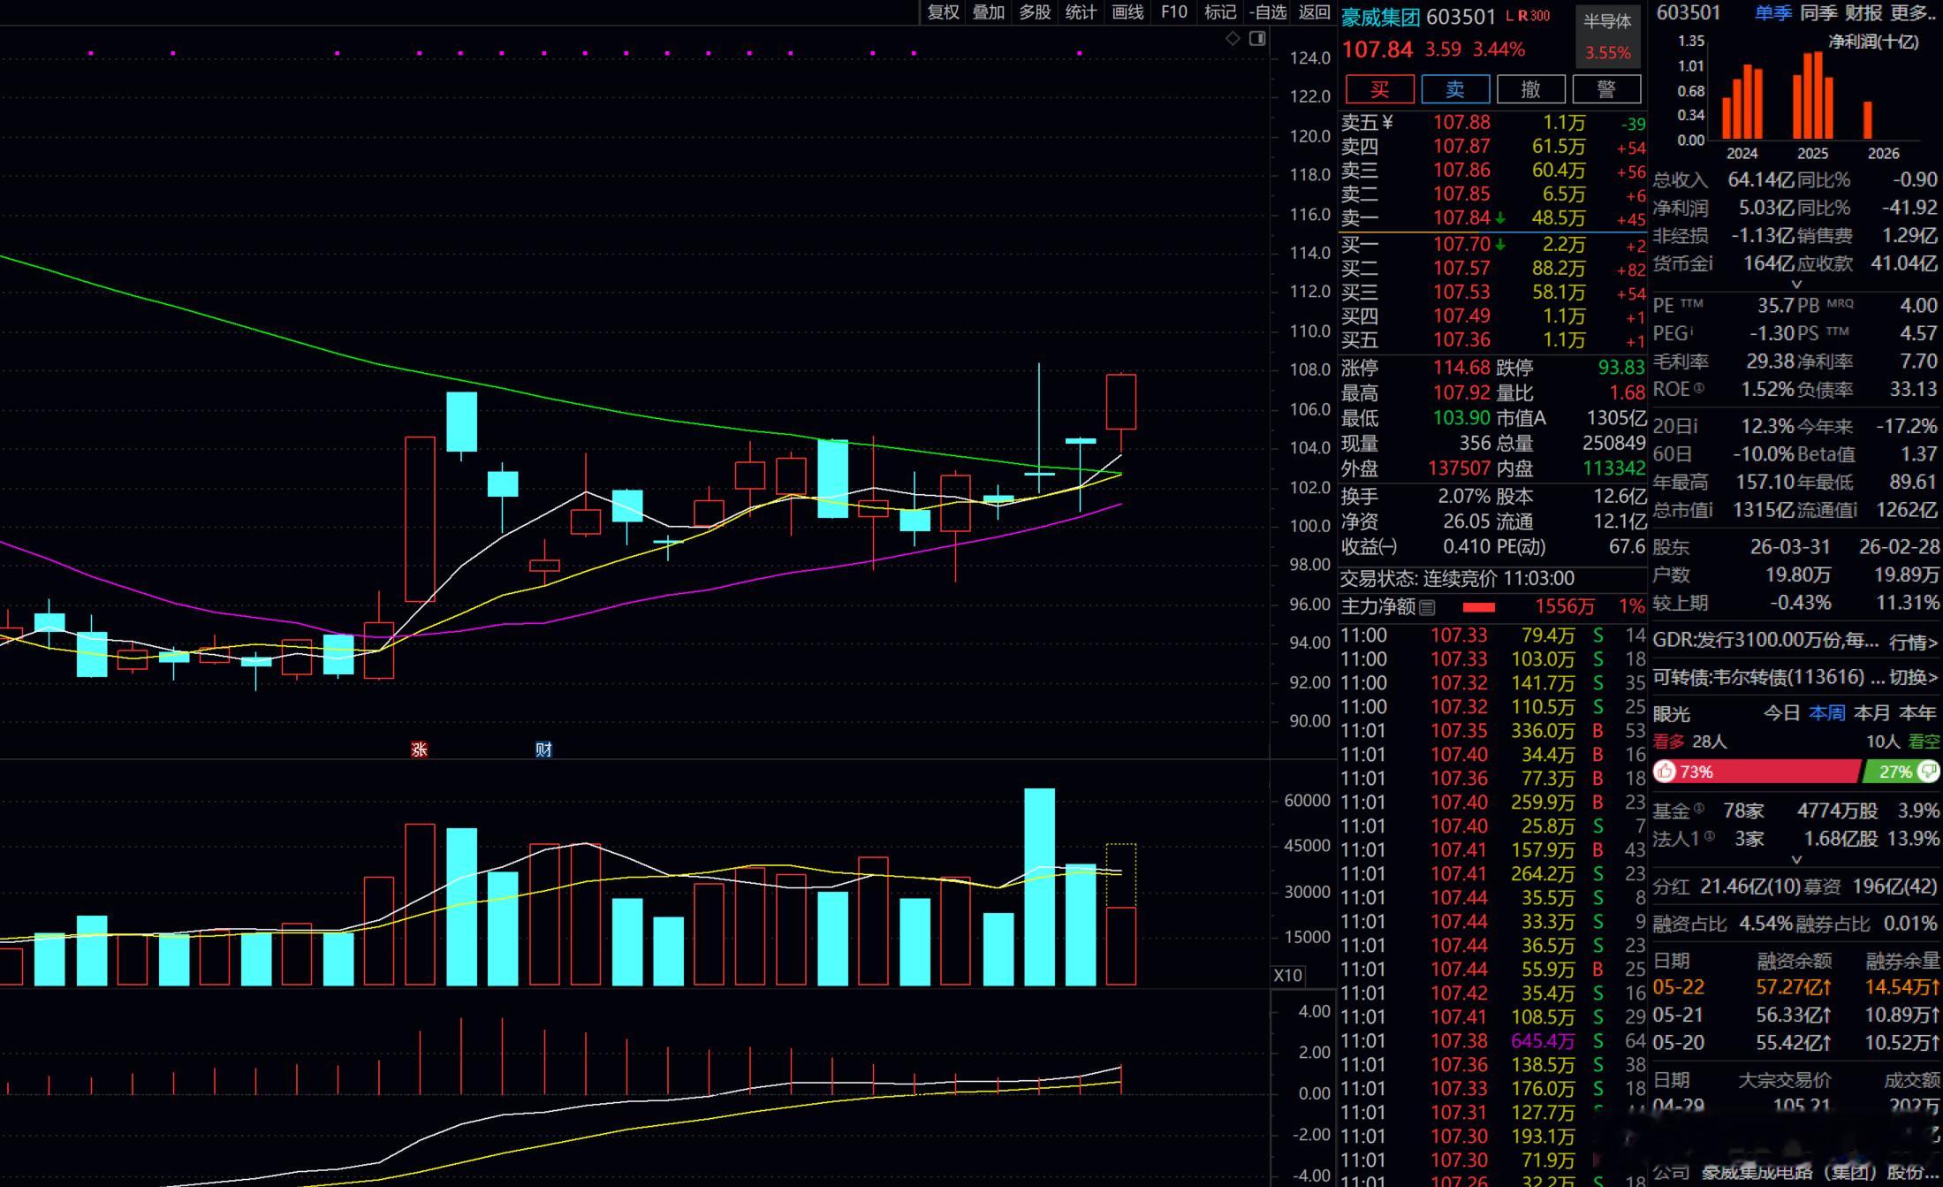This screenshot has height=1187, width=1943.
Task: Click the 撤 cancel order button
Action: click(x=1531, y=89)
